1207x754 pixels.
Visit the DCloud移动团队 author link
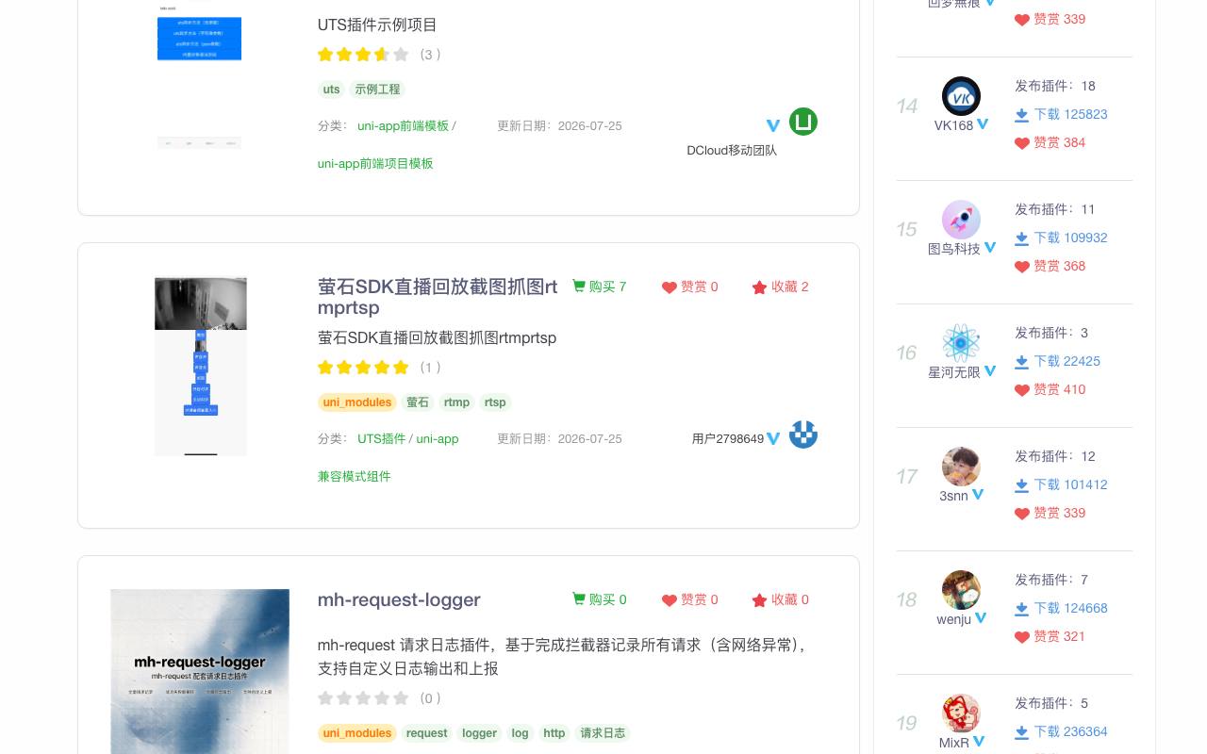pos(732,150)
